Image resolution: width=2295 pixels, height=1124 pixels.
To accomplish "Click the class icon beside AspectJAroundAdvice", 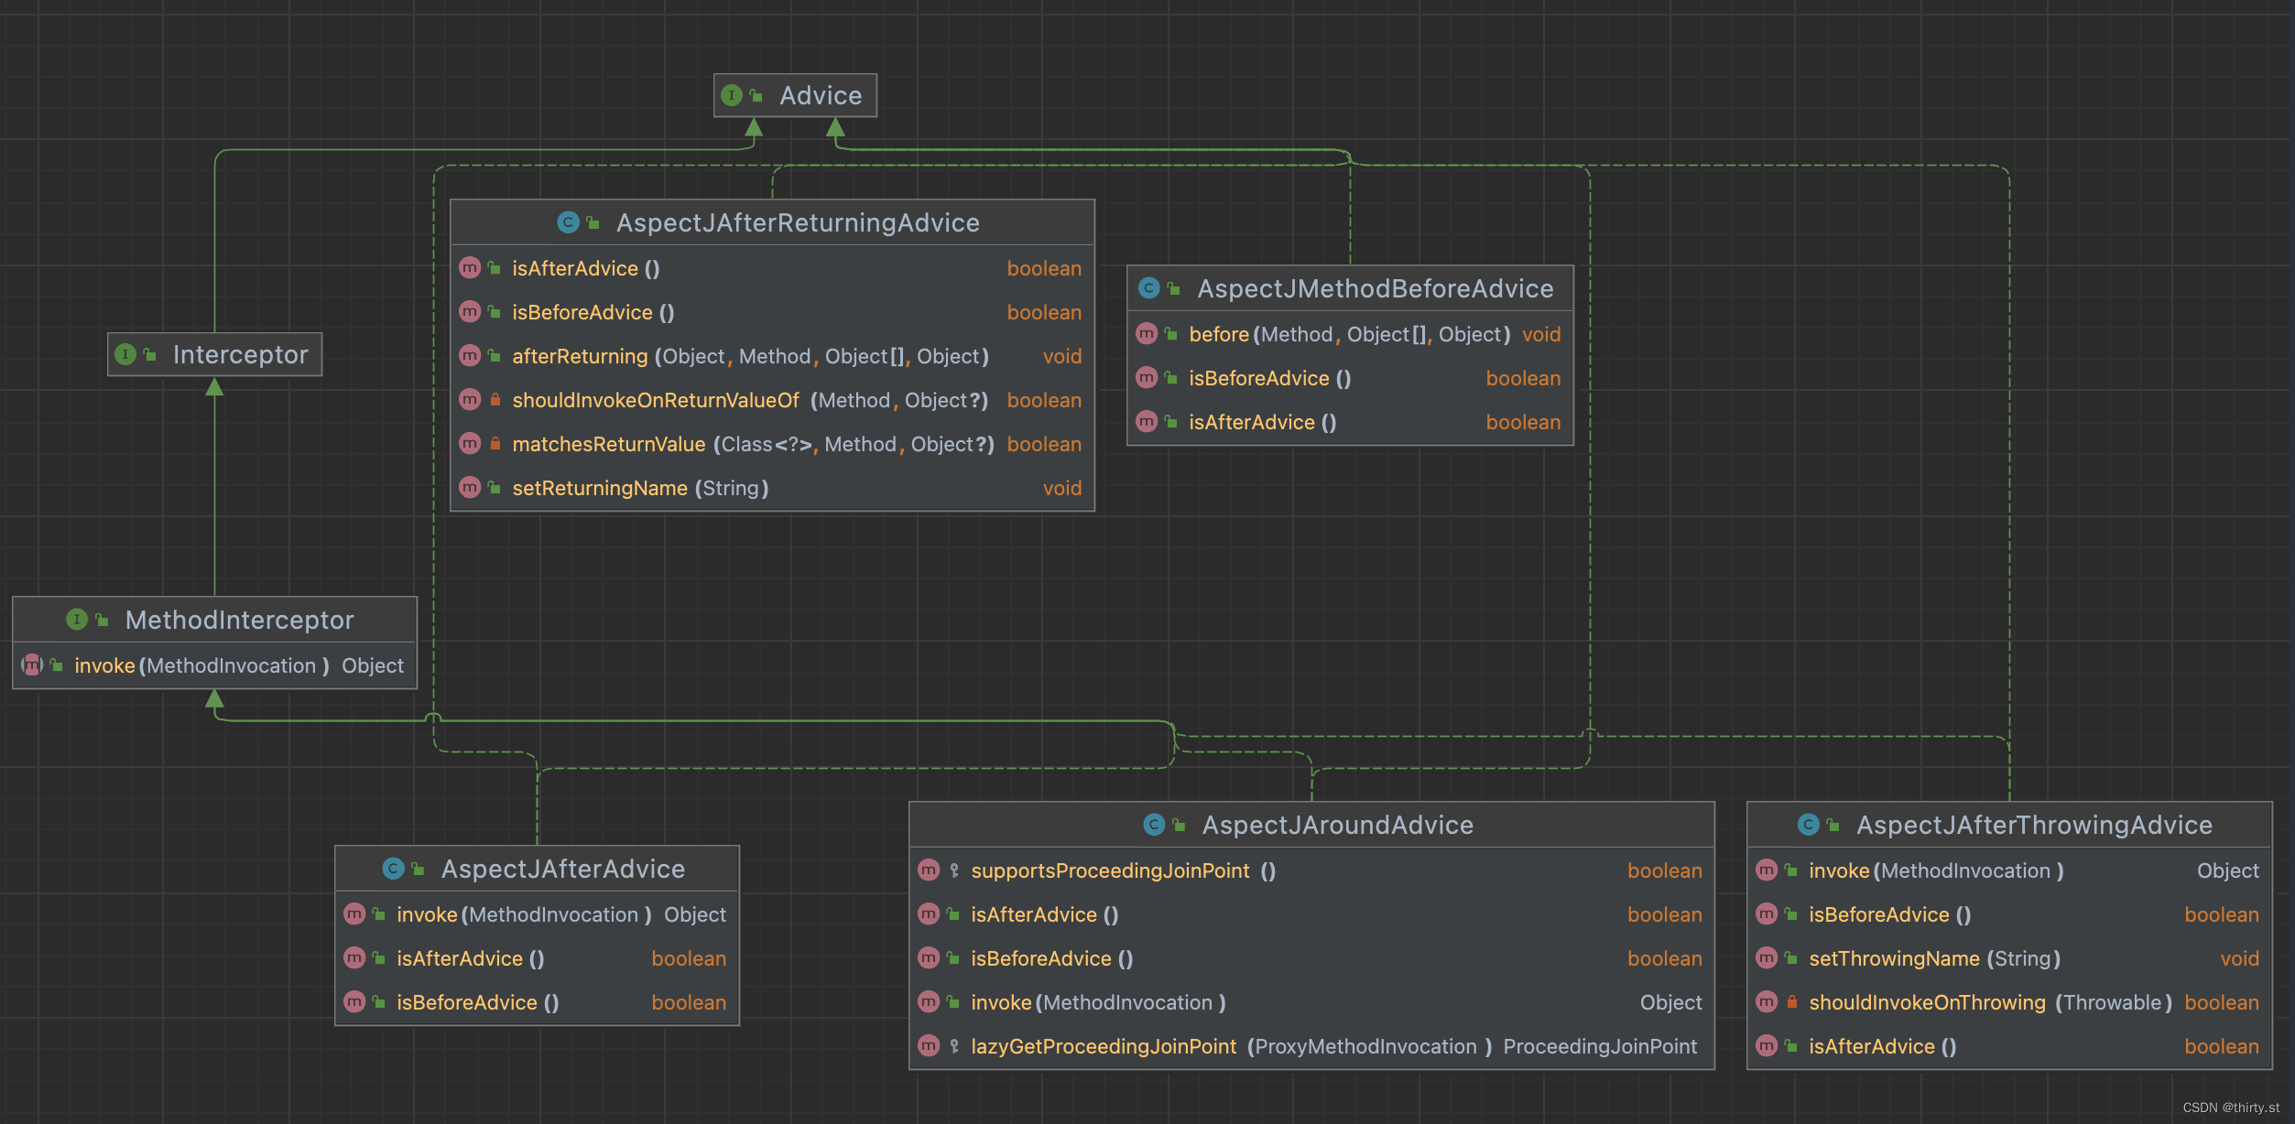I will [x=1153, y=825].
